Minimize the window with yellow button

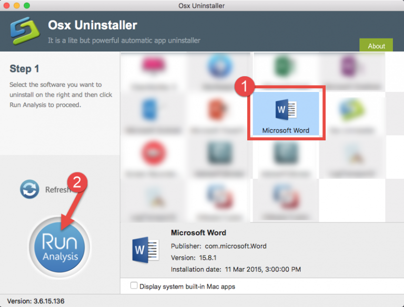coord(17,5)
